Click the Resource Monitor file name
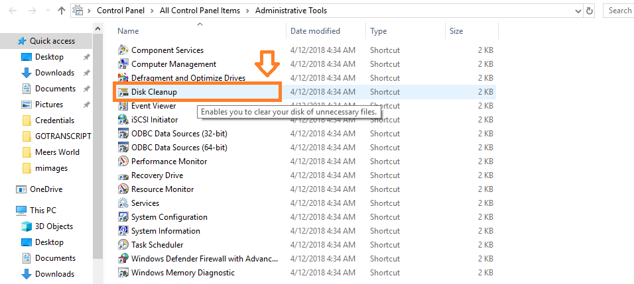This screenshot has width=634, height=284. coord(162,189)
